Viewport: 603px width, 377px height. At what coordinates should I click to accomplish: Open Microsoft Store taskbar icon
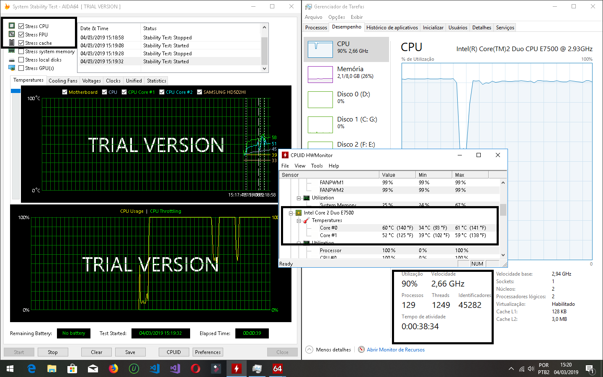(72, 369)
